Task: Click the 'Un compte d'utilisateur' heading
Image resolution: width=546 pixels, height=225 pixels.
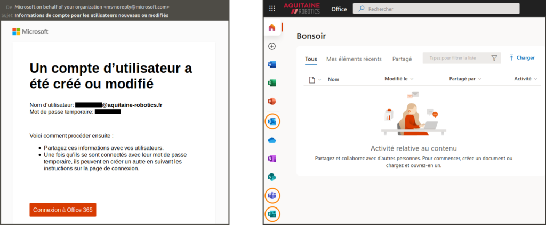Action: (x=111, y=76)
